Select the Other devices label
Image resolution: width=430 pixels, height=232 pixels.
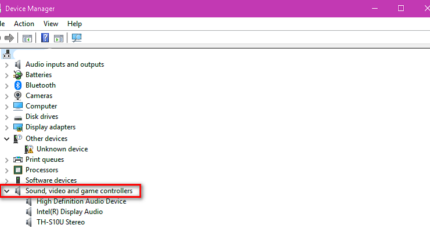pos(46,139)
